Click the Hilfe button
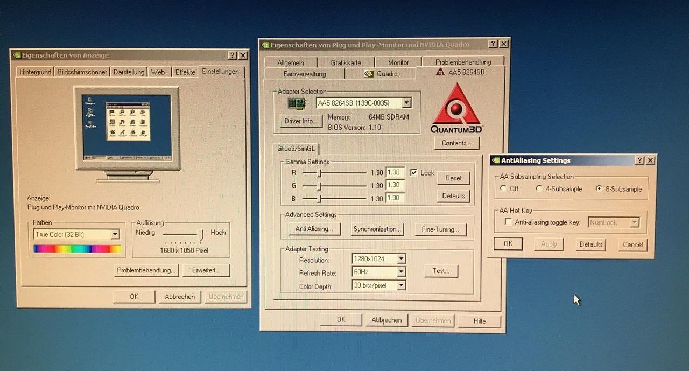This screenshot has width=689, height=371. (480, 321)
